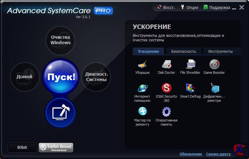Launch Мастер по ремонту tool
This screenshot has height=159, width=249.
coord(142,112)
